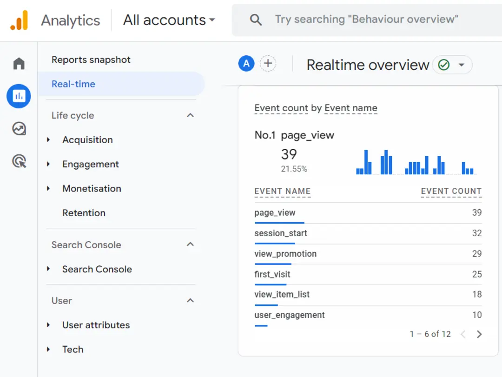Click the Event count metric label in title

tap(281, 108)
